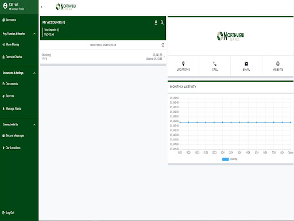The image size is (294, 221).
Task: Select the Today data point on chart
Action: pos(291,123)
